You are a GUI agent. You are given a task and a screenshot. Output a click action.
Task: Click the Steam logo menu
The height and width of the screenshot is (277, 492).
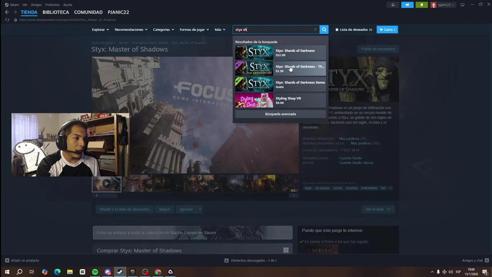point(12,5)
